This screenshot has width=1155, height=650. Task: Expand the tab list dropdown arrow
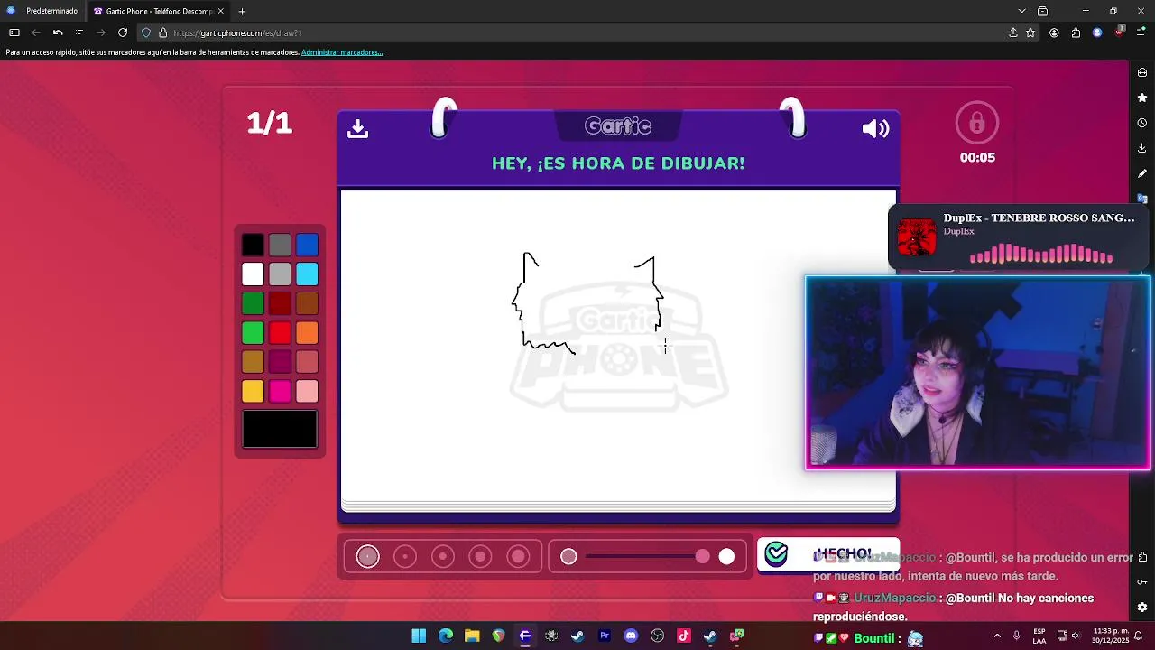coord(1021,11)
